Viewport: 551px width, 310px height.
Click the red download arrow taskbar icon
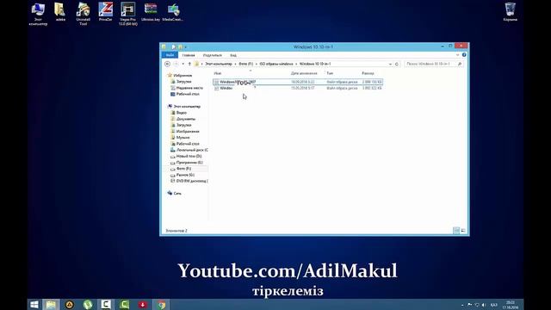tap(143, 304)
